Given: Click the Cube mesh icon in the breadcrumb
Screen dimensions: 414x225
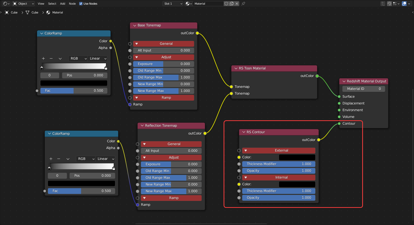Looking at the screenshot, I should (x=27, y=12).
